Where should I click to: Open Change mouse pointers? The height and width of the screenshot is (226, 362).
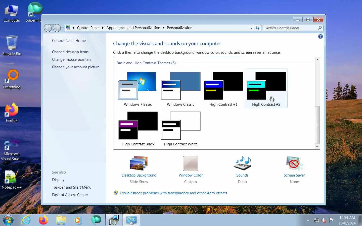click(72, 60)
